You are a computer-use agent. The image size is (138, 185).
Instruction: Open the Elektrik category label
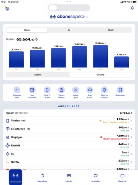click(x=16, y=145)
